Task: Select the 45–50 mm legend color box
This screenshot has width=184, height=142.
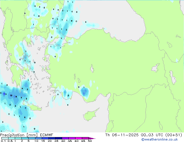Action: pyautogui.click(x=85, y=138)
